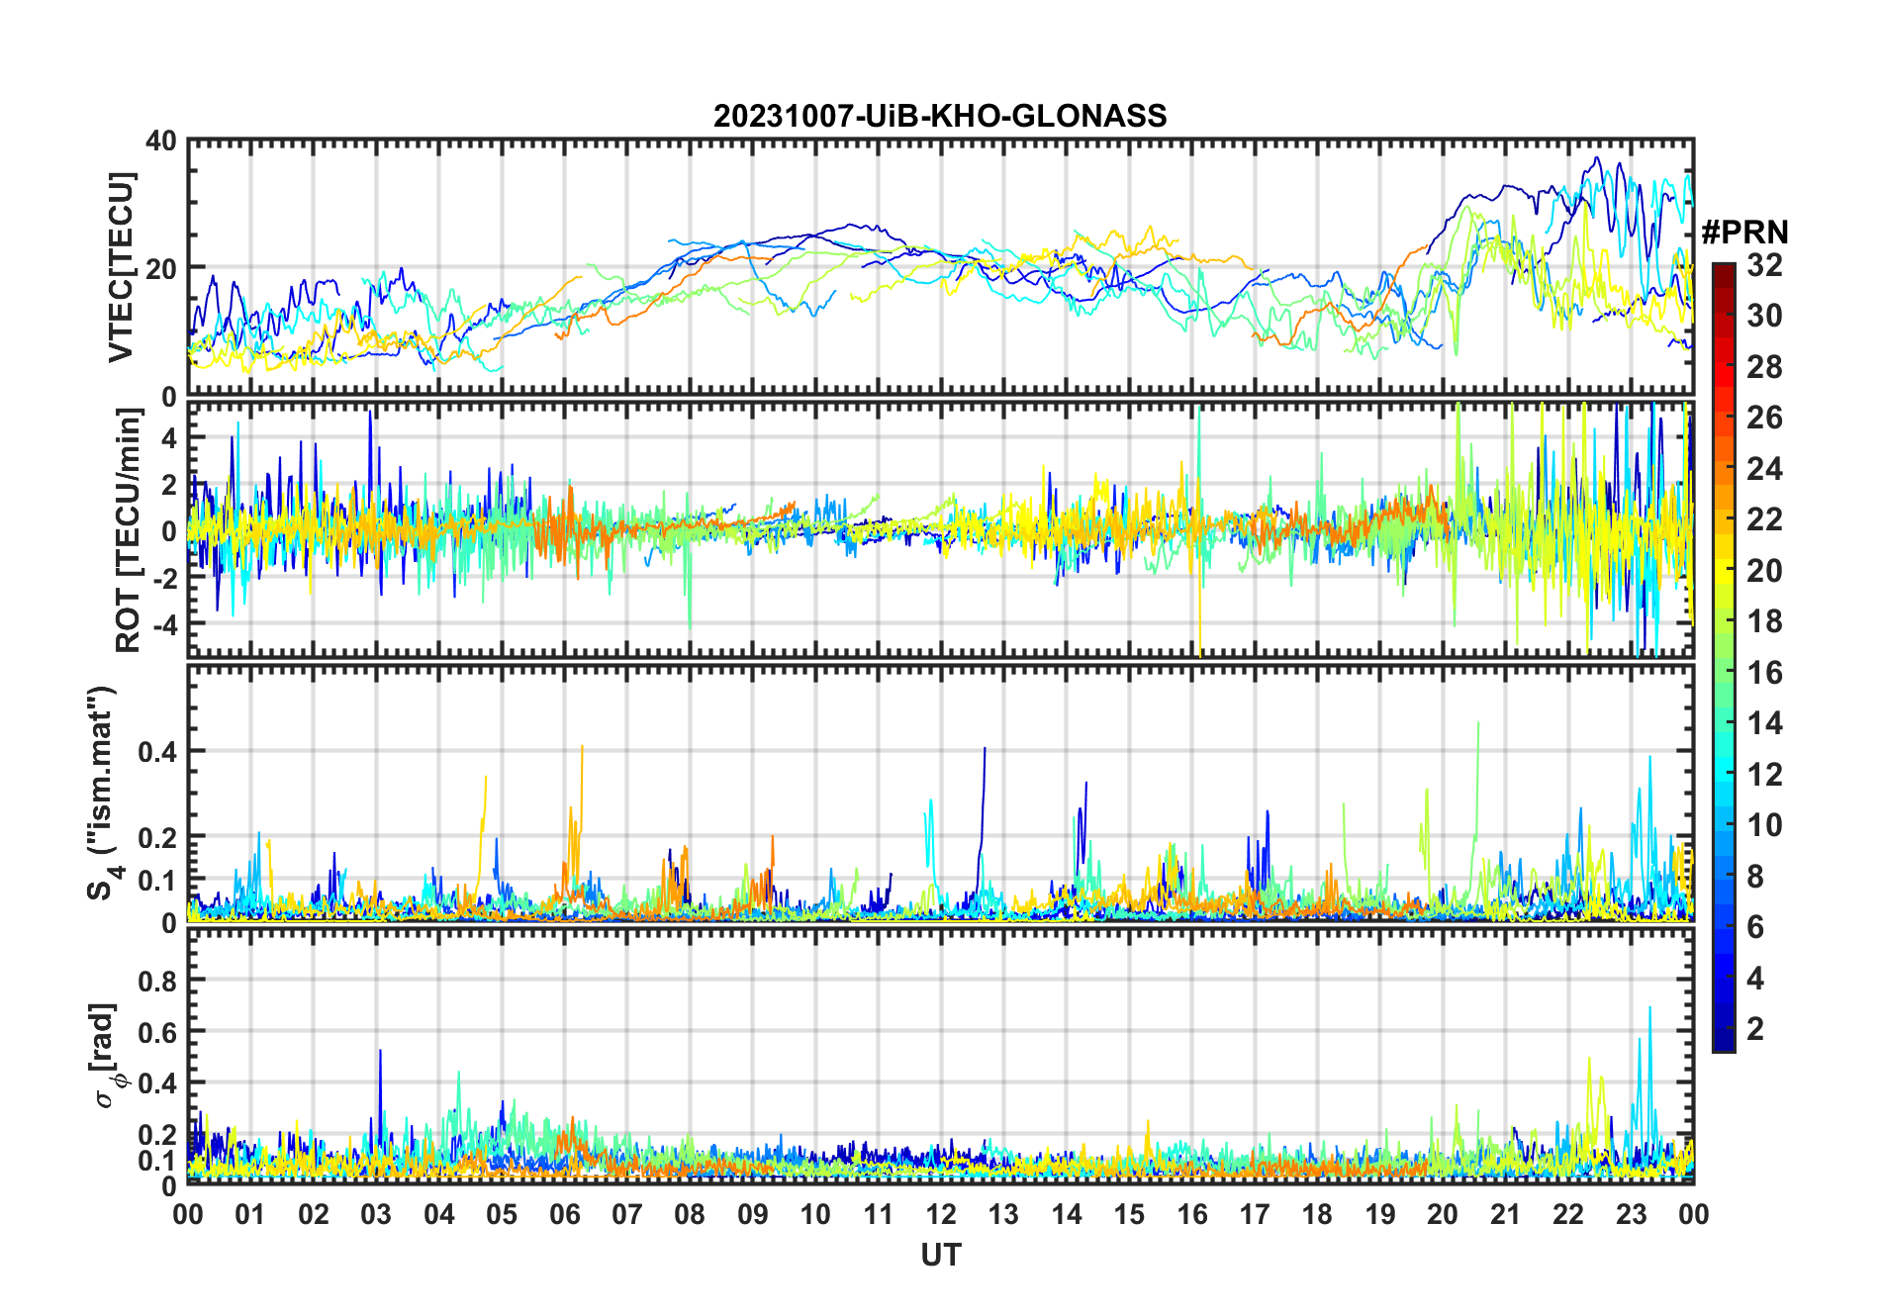The image size is (1882, 1316).
Task: Click the VTEC[TECU] y-axis label
Action: click(120, 267)
